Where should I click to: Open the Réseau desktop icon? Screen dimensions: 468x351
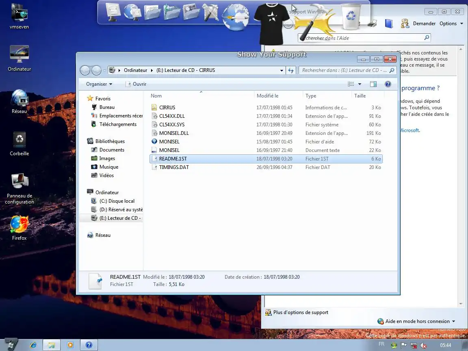pyautogui.click(x=19, y=102)
